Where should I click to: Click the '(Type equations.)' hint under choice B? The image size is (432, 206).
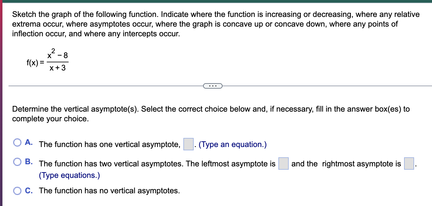click(x=69, y=175)
